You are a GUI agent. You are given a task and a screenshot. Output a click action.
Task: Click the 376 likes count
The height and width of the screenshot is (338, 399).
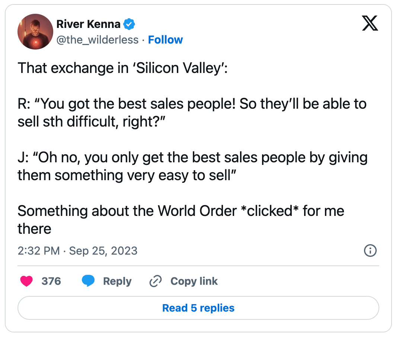[x=51, y=281]
